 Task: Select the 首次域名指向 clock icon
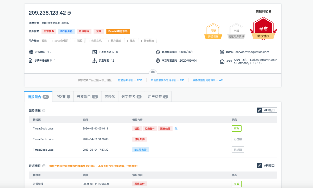click(x=158, y=52)
